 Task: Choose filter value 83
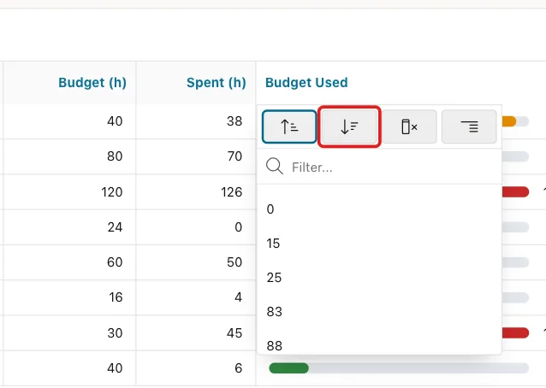(x=379, y=312)
